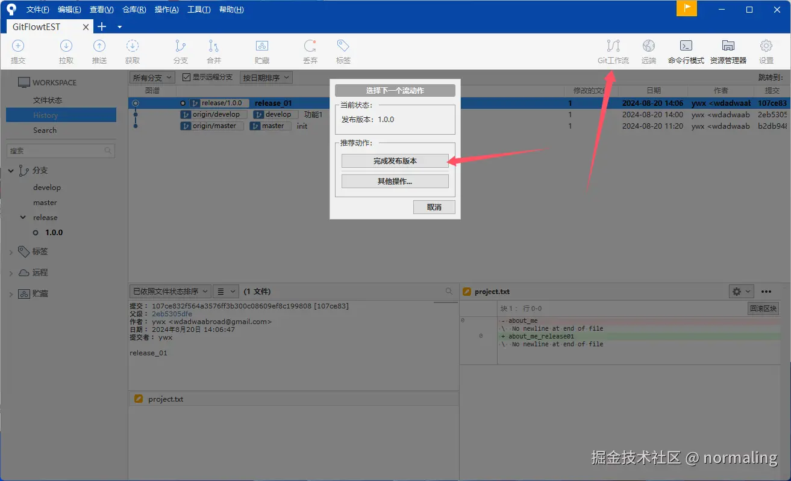Click the ellipsis more-options icon in diff panel
Screen dimensions: 791x481
tap(766, 292)
